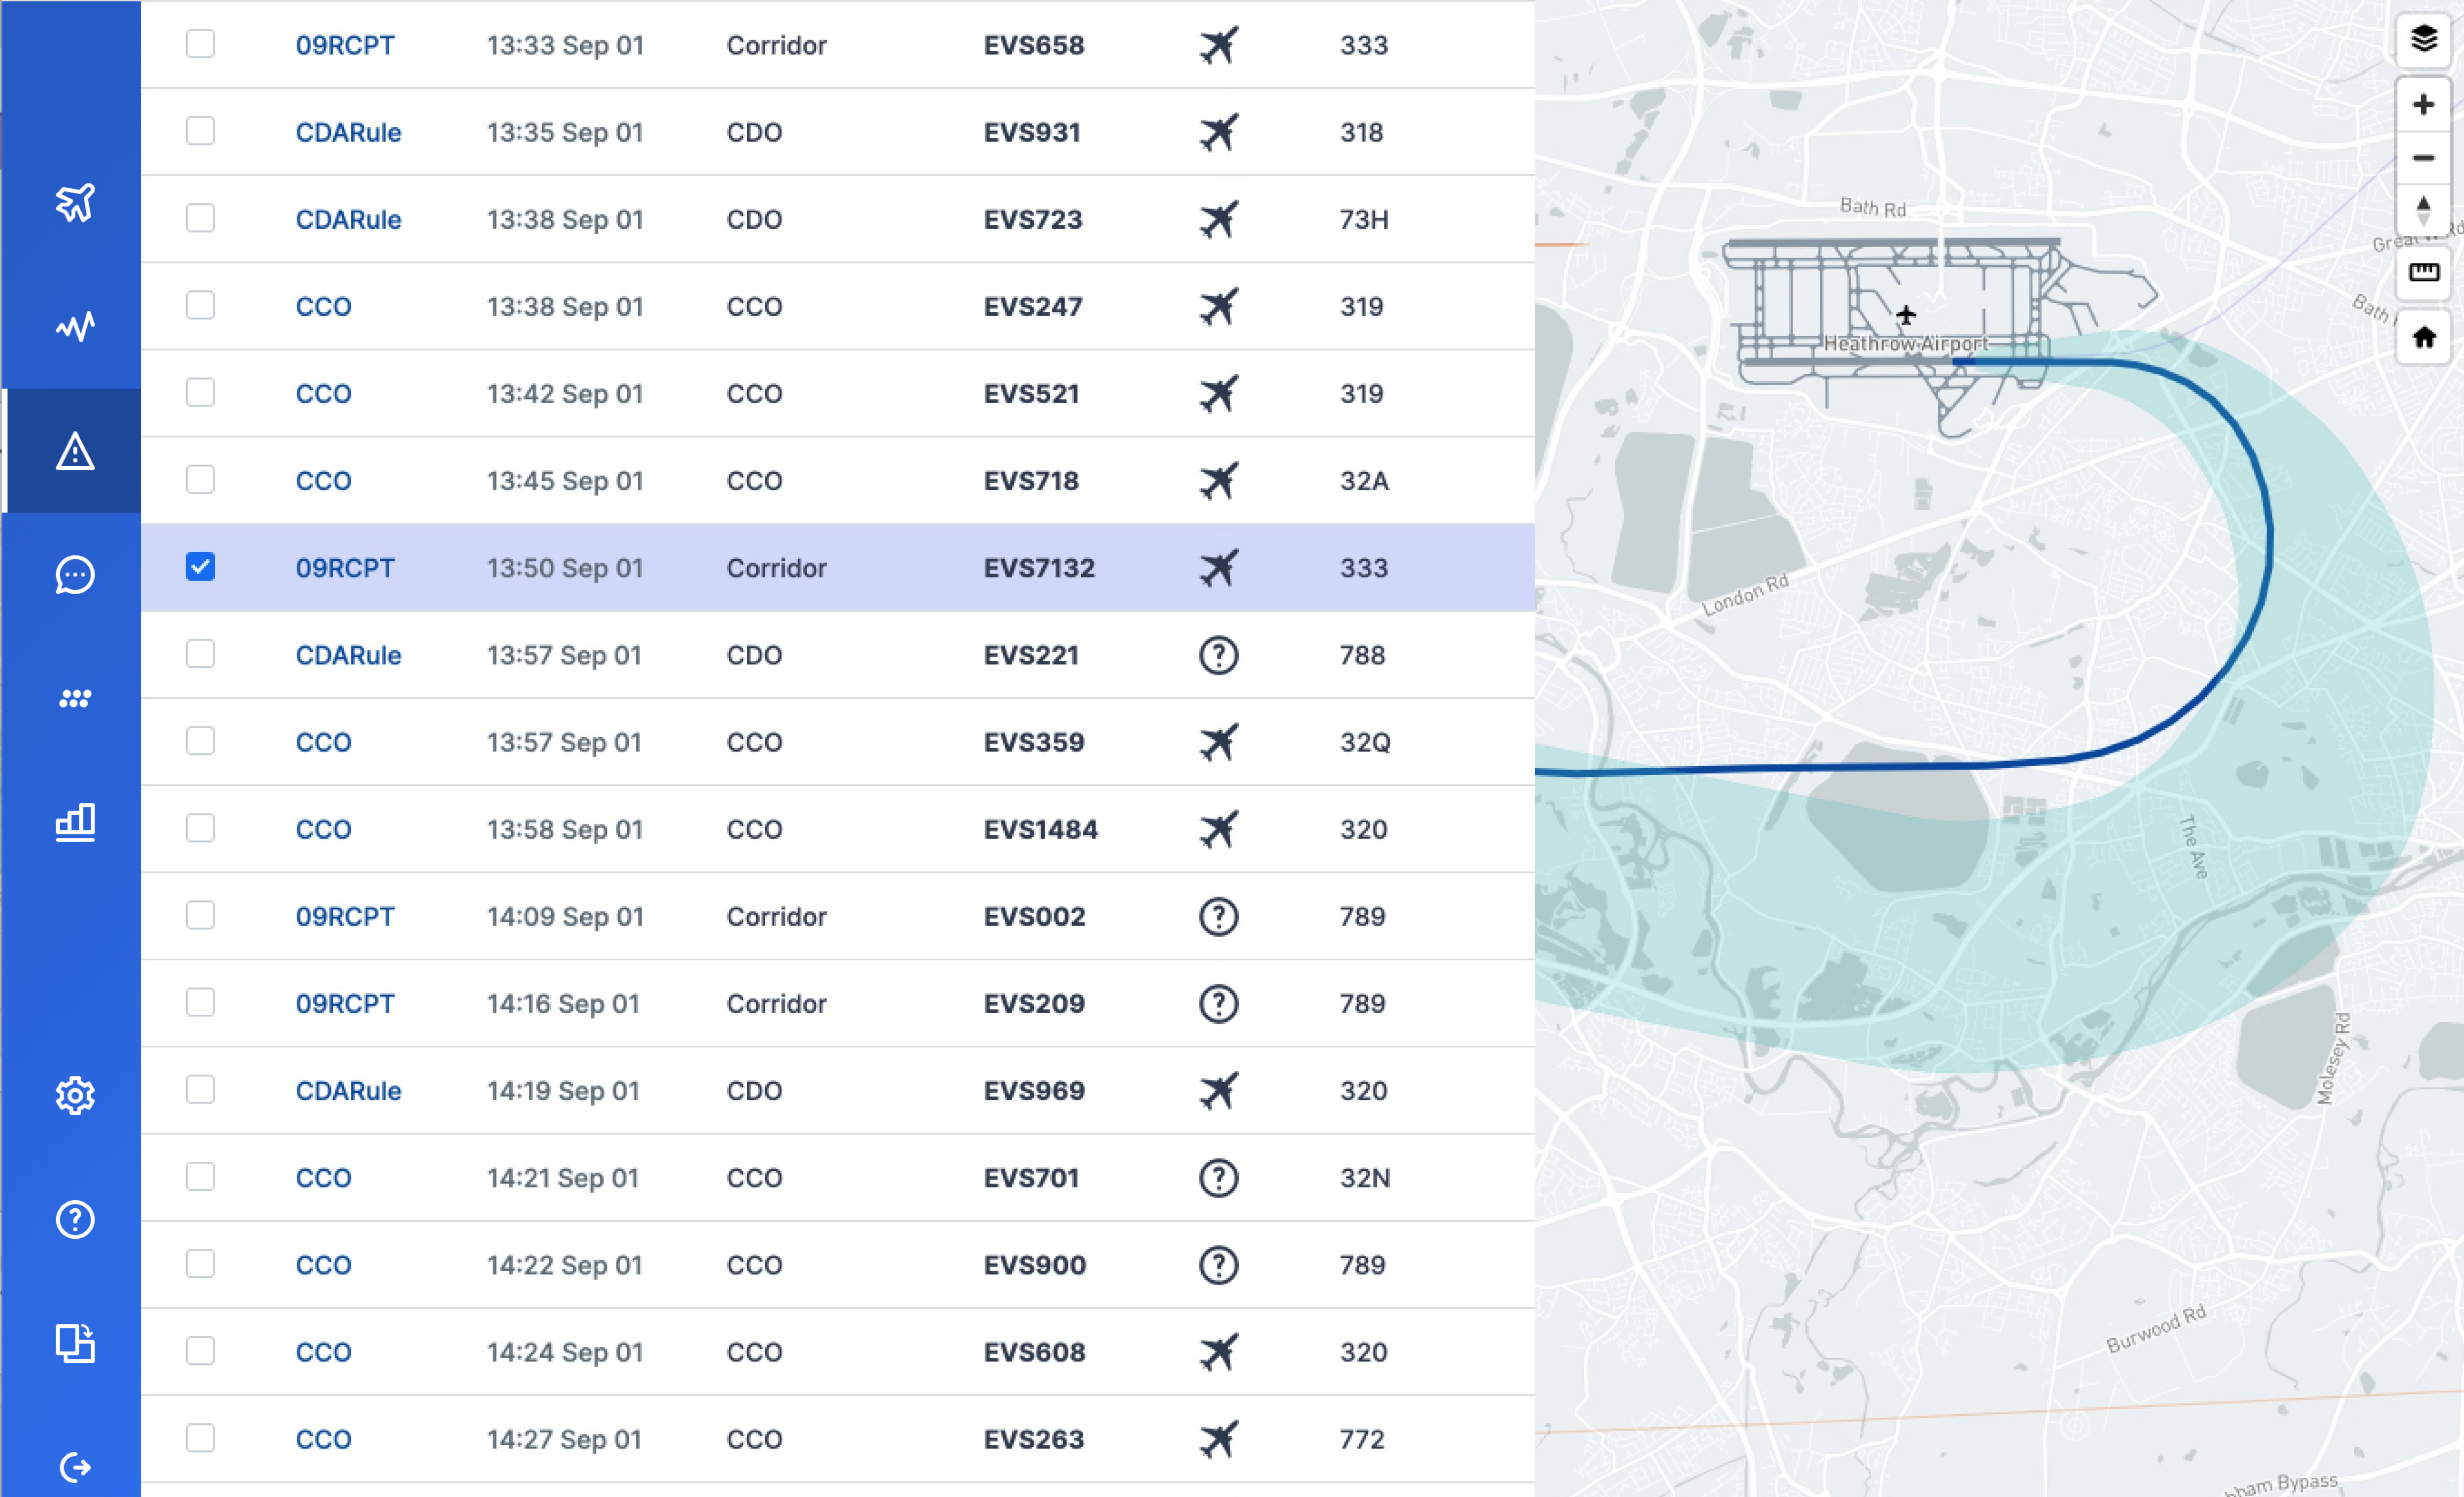Open the flights airplane sidebar icon

[x=75, y=203]
